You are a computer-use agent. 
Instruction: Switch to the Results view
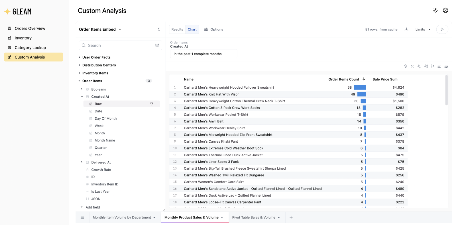point(177,29)
